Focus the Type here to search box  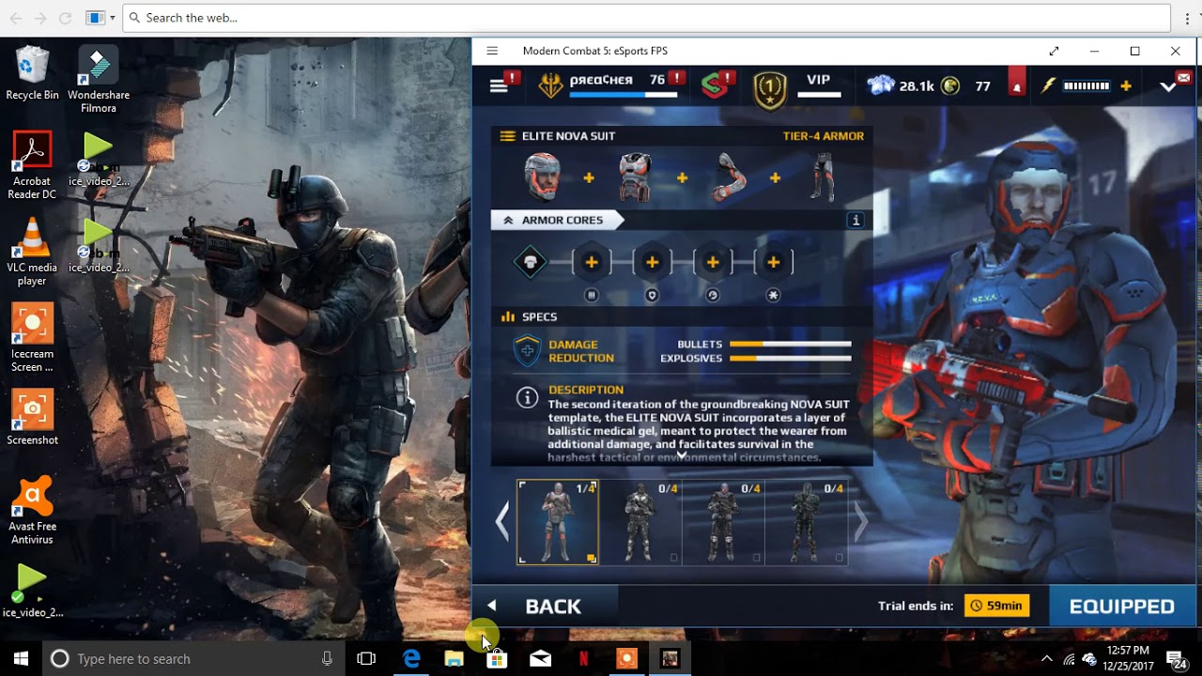[x=193, y=658]
